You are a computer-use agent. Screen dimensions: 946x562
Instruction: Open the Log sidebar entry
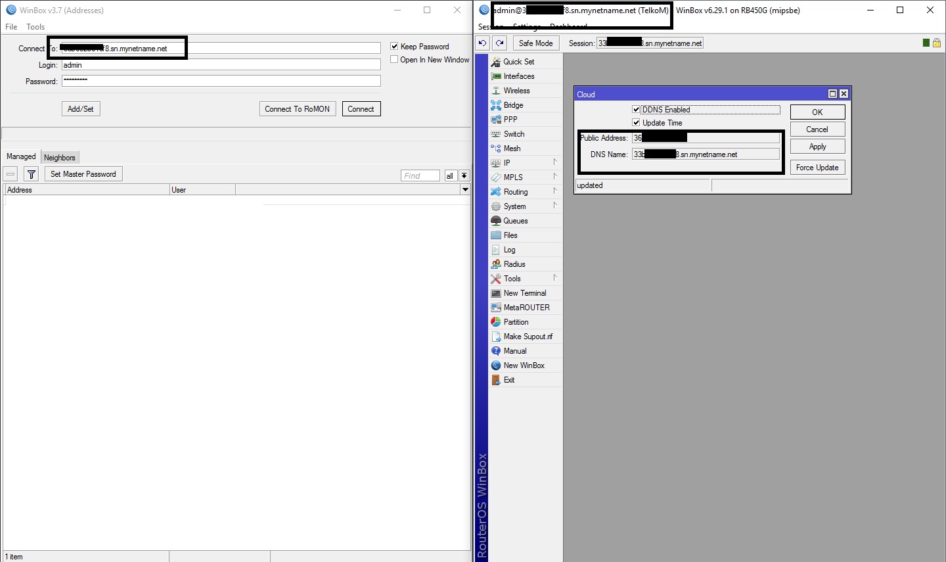526,250
